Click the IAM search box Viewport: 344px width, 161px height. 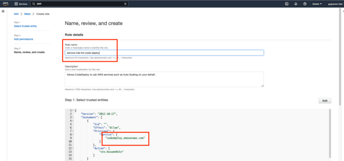[79, 4]
